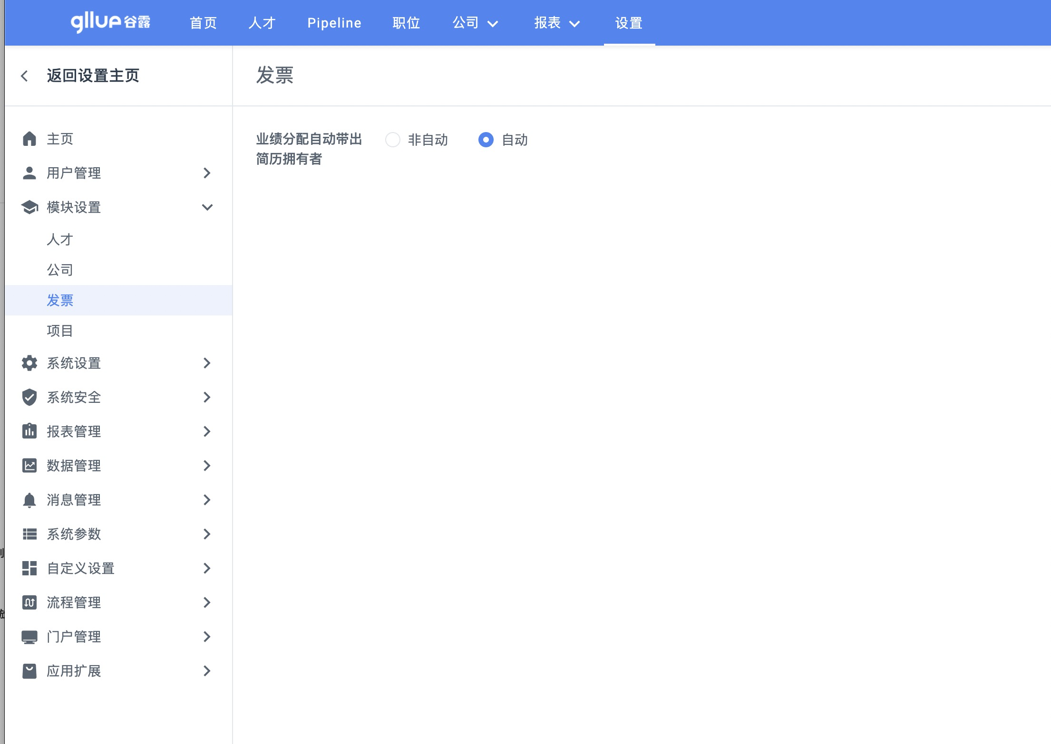Select 公司 under 模块设置
The width and height of the screenshot is (1051, 744).
click(x=60, y=269)
